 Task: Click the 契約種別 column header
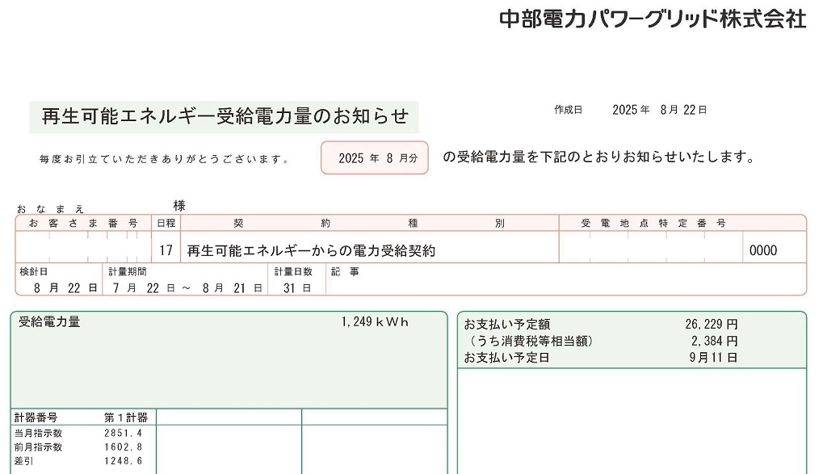369,223
